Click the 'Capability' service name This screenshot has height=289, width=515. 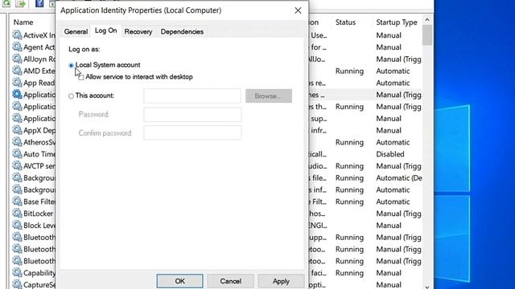tap(39, 273)
